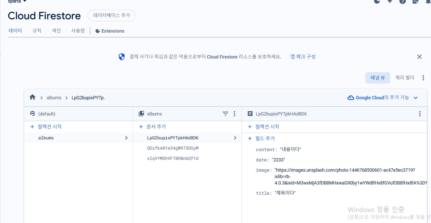Switch to the 색인 tab
The image size is (431, 223).
(x=56, y=31)
